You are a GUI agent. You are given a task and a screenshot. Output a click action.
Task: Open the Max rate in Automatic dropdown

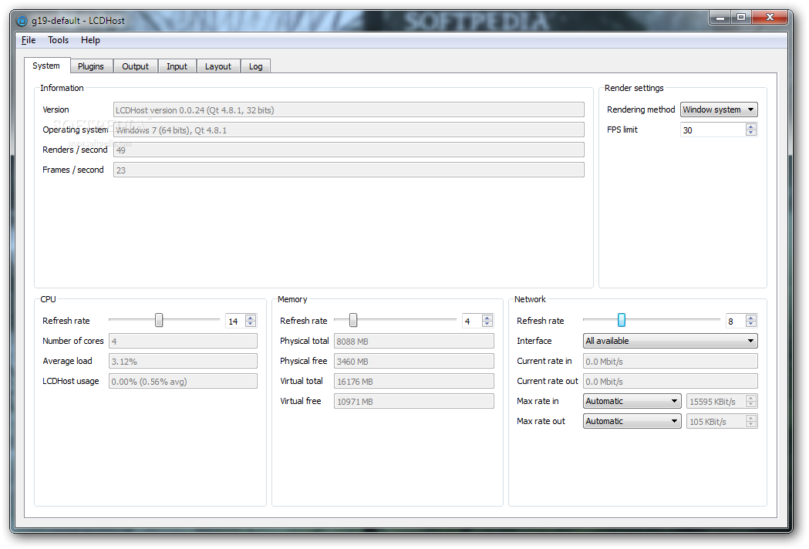(x=632, y=402)
